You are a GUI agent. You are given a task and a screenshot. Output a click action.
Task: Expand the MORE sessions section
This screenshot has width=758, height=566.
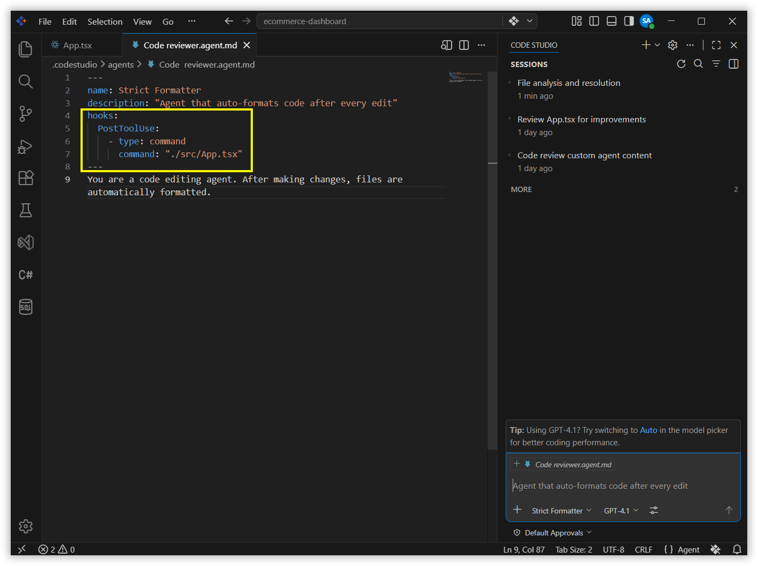pos(624,189)
